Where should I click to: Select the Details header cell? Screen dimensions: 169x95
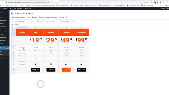click(x=22, y=32)
